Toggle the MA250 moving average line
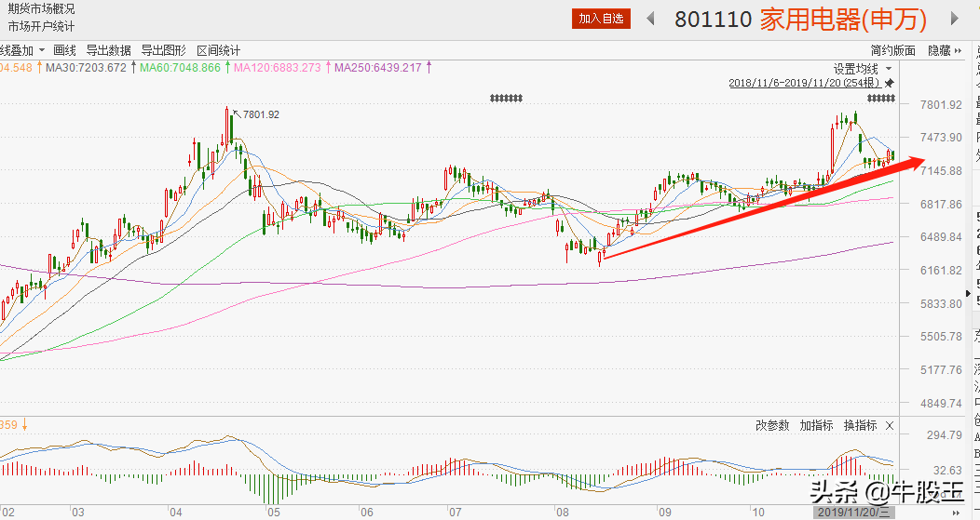 [378, 68]
